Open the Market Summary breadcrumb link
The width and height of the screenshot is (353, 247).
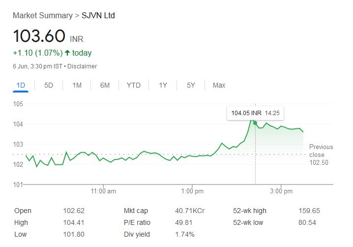coord(42,15)
